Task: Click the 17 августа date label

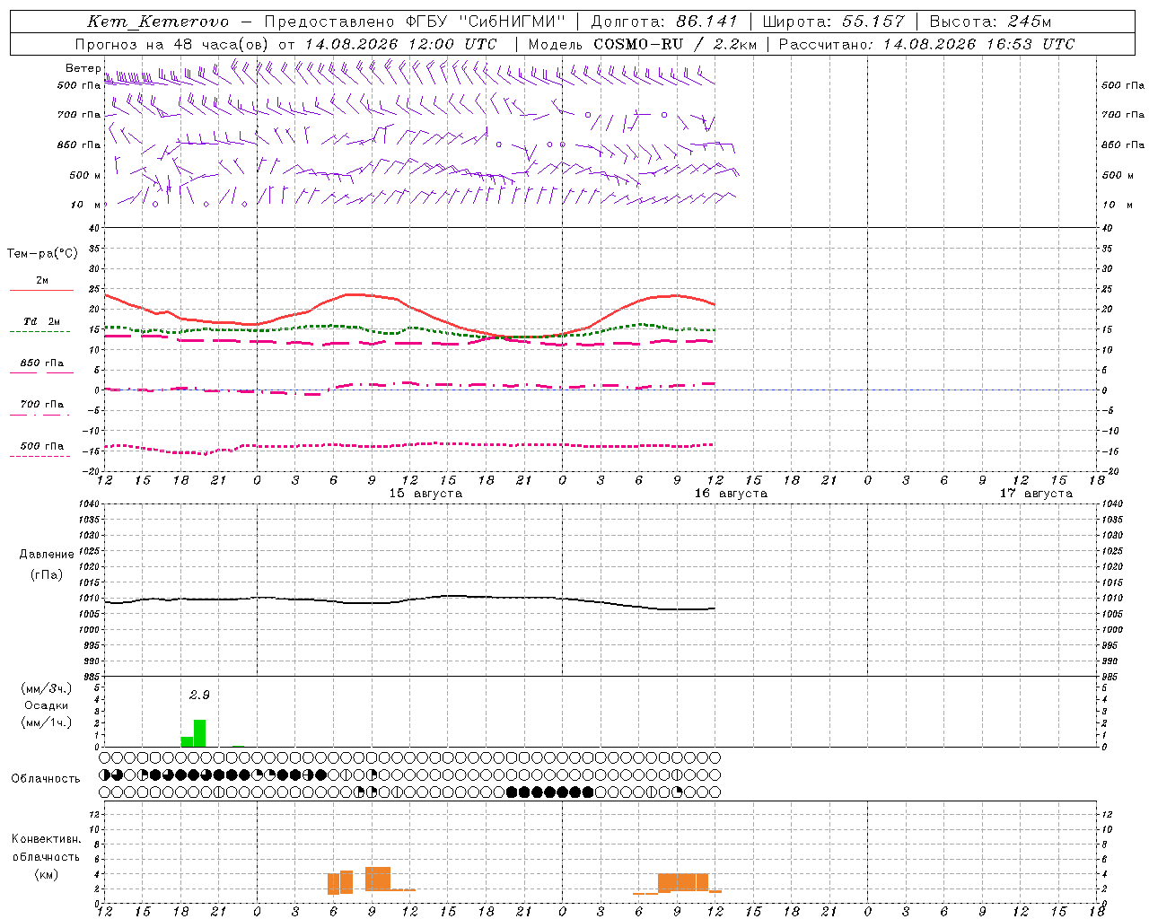Action: [x=1036, y=494]
